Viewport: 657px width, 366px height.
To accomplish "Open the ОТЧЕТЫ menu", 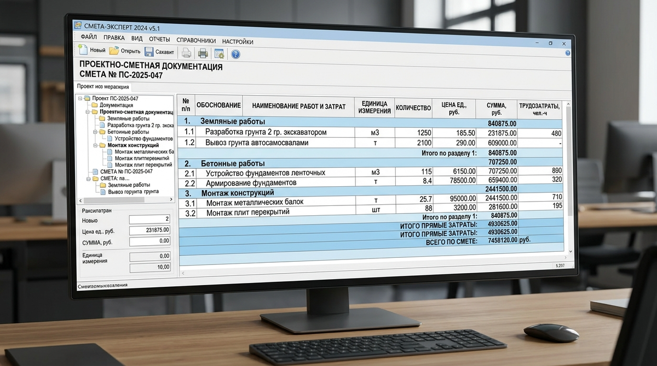I will [x=159, y=39].
